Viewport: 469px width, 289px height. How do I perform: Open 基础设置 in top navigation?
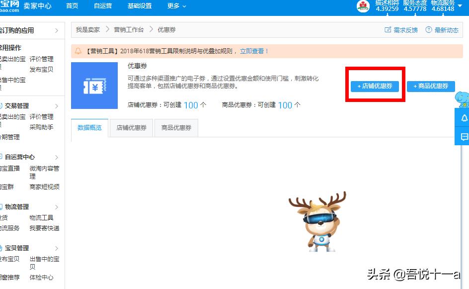(x=140, y=5)
